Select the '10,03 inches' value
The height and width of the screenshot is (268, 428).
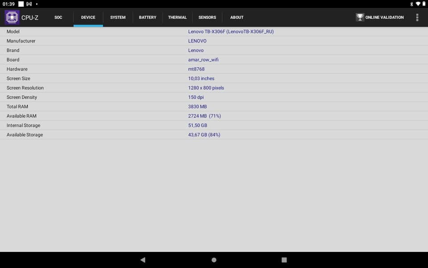pos(201,79)
